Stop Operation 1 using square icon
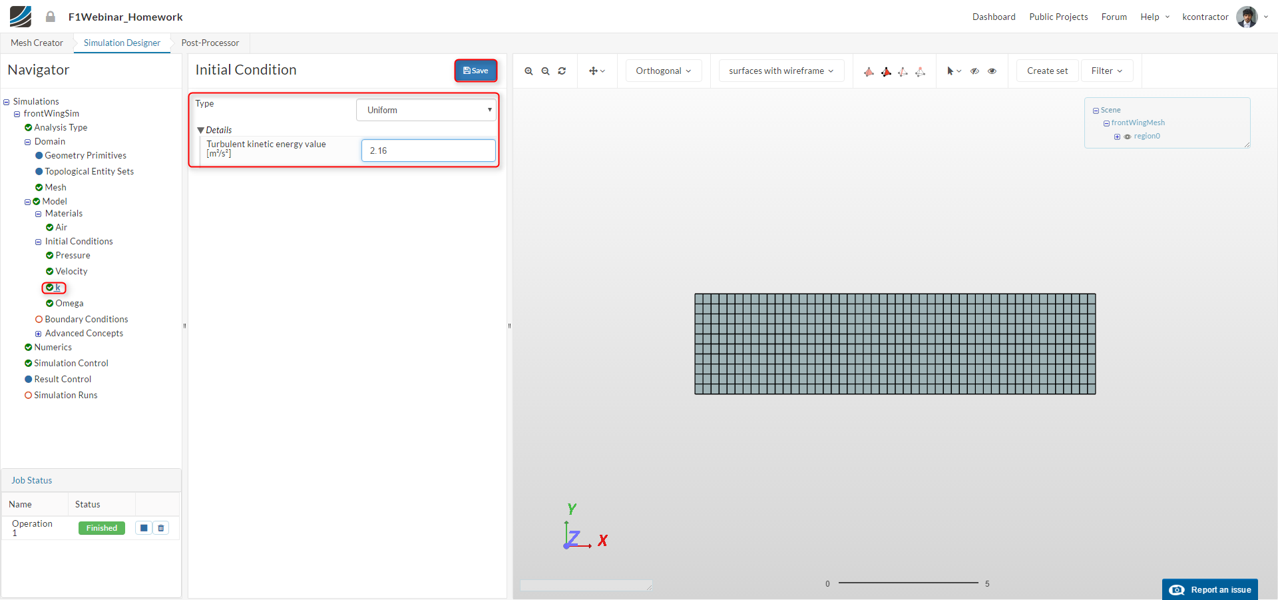The width and height of the screenshot is (1278, 600). point(144,528)
